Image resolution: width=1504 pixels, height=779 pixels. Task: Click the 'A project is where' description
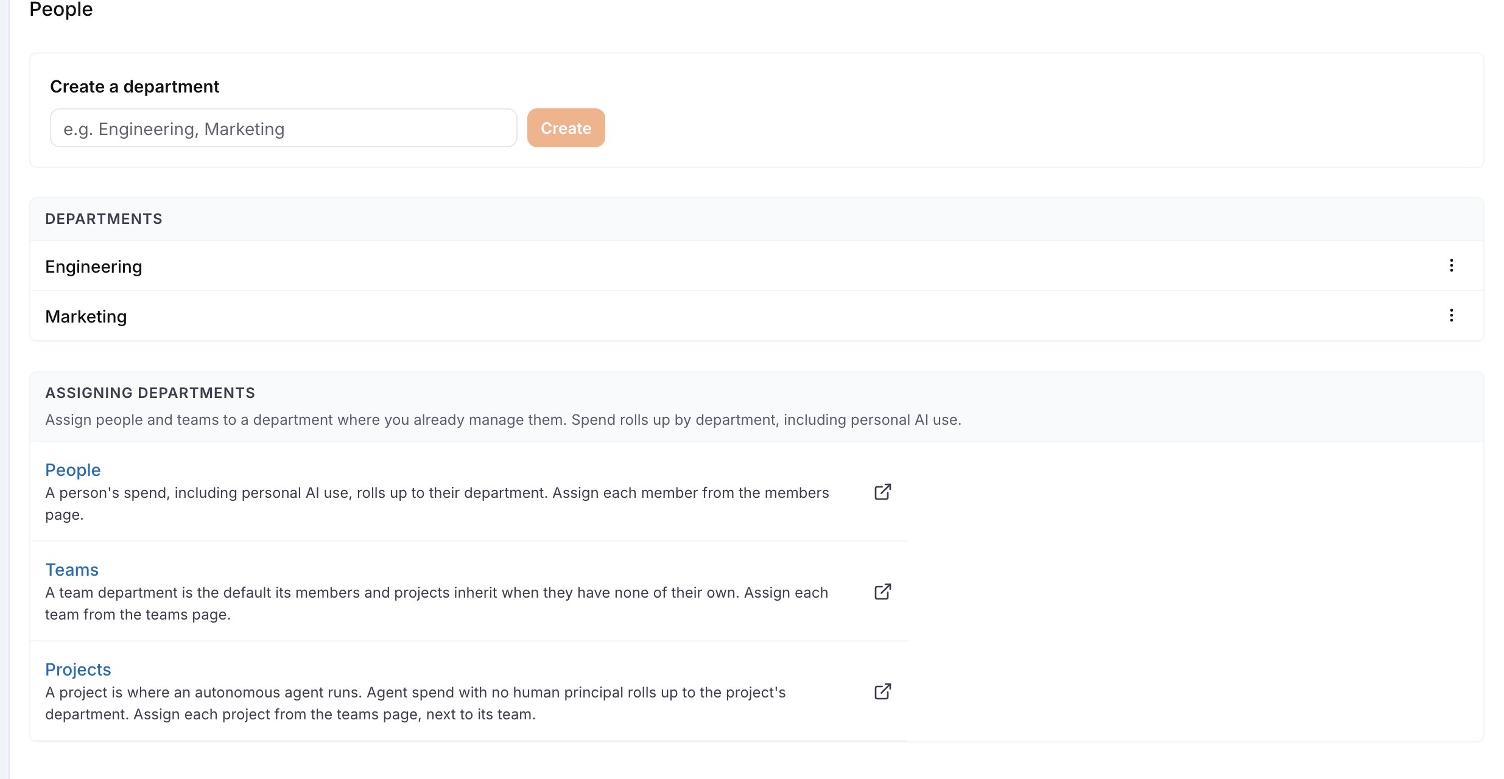coord(415,704)
